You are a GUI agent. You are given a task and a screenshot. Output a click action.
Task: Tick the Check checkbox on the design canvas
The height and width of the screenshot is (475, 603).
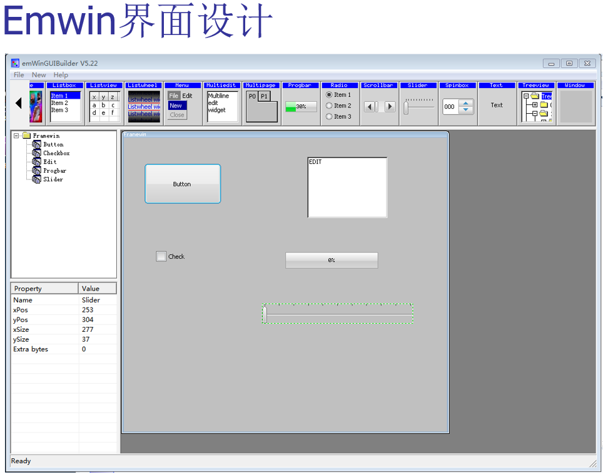click(161, 256)
